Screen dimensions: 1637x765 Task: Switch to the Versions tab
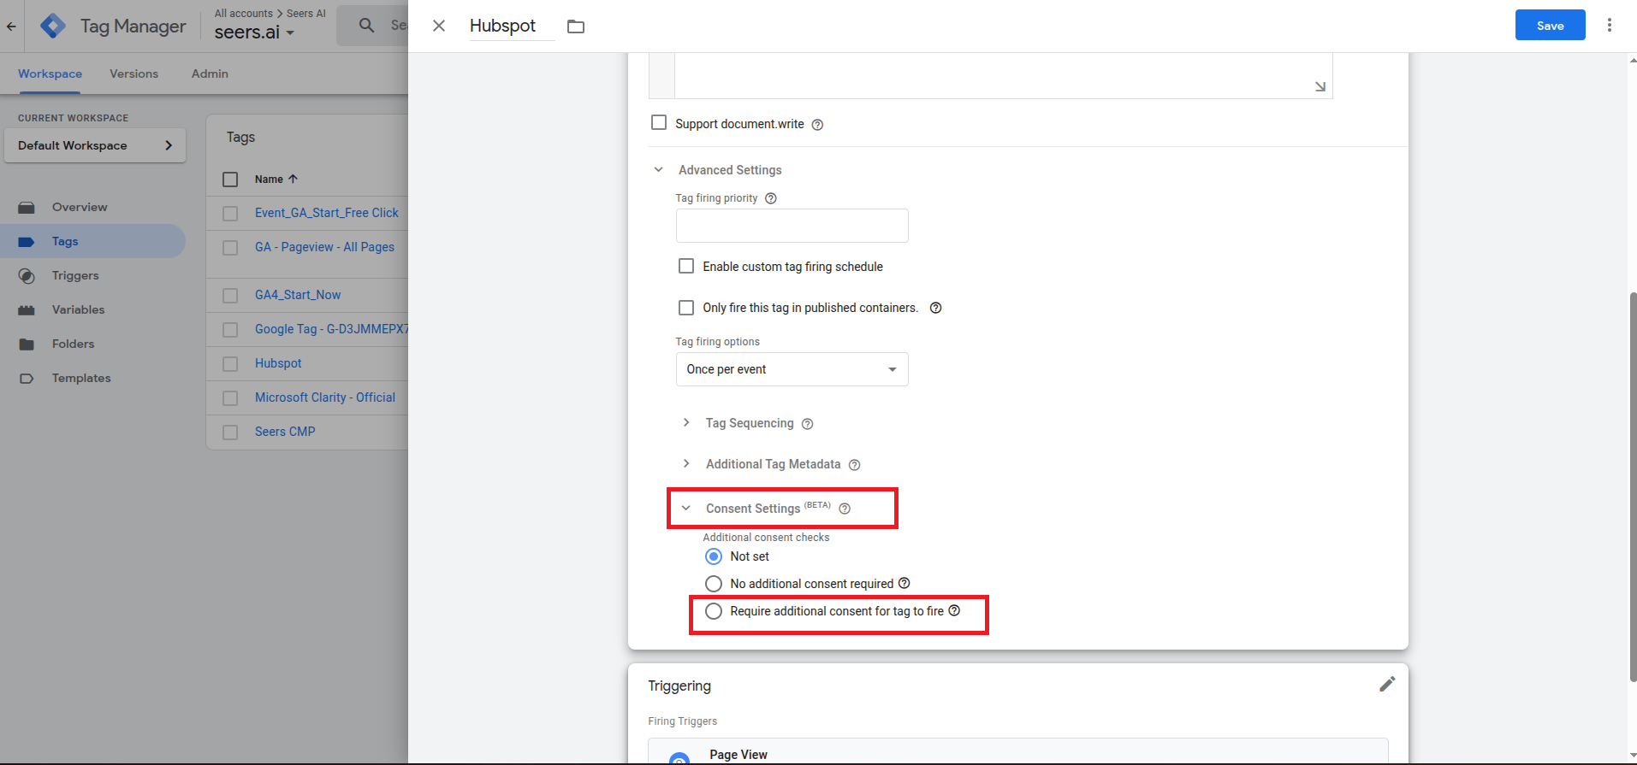click(133, 74)
